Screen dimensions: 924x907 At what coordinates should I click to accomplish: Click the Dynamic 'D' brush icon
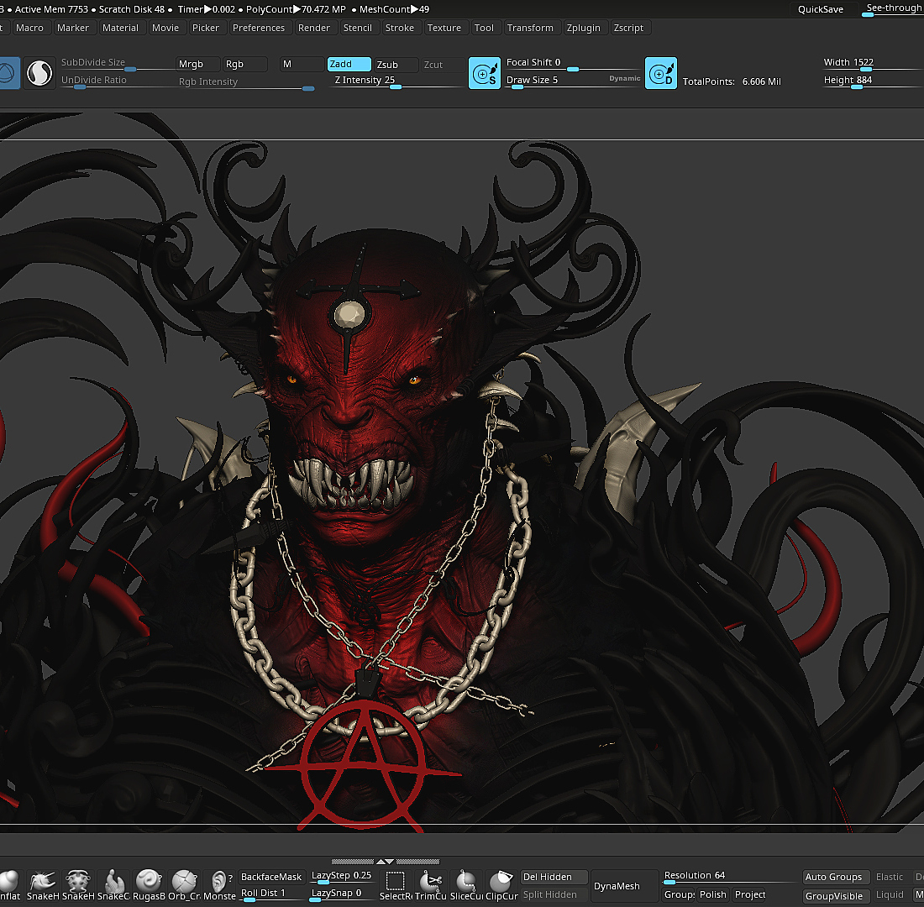660,74
